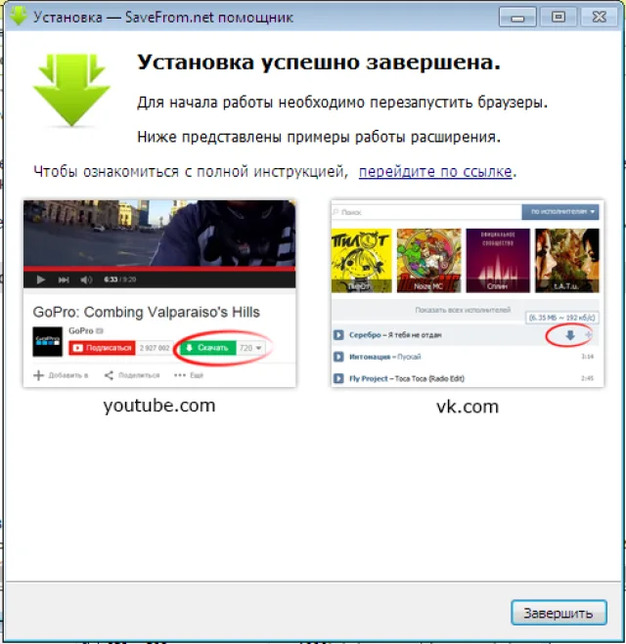Select the Пилот artist cover
Viewport: 626px width, 644px height.
tap(361, 260)
